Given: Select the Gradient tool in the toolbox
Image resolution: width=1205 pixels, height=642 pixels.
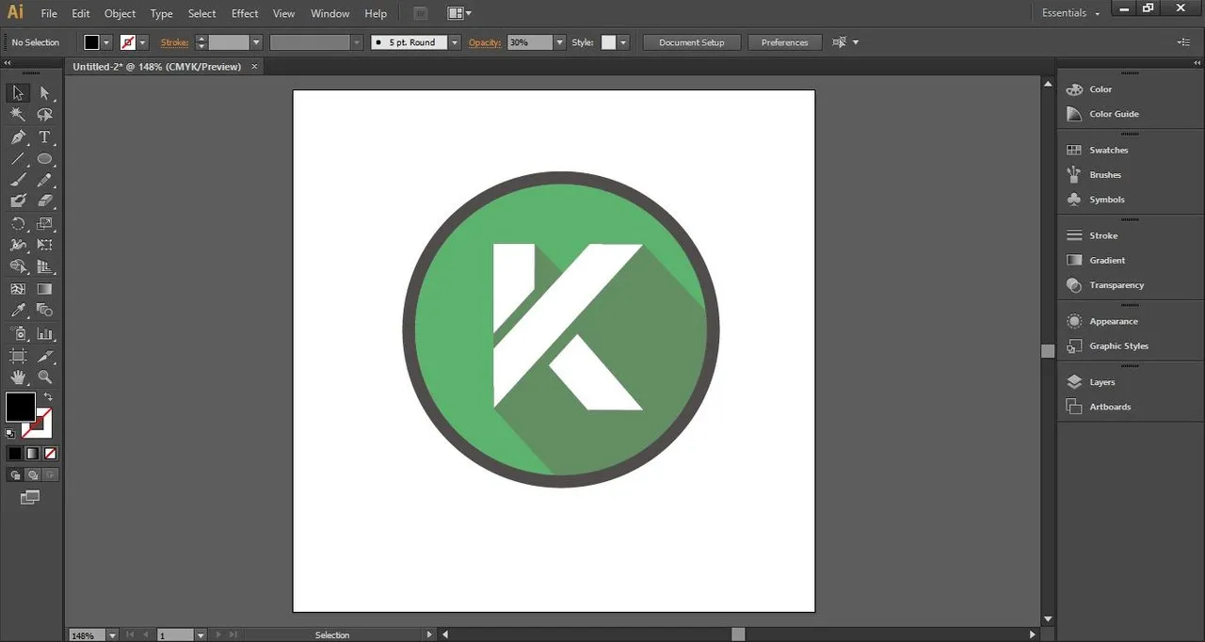Looking at the screenshot, I should tap(44, 289).
